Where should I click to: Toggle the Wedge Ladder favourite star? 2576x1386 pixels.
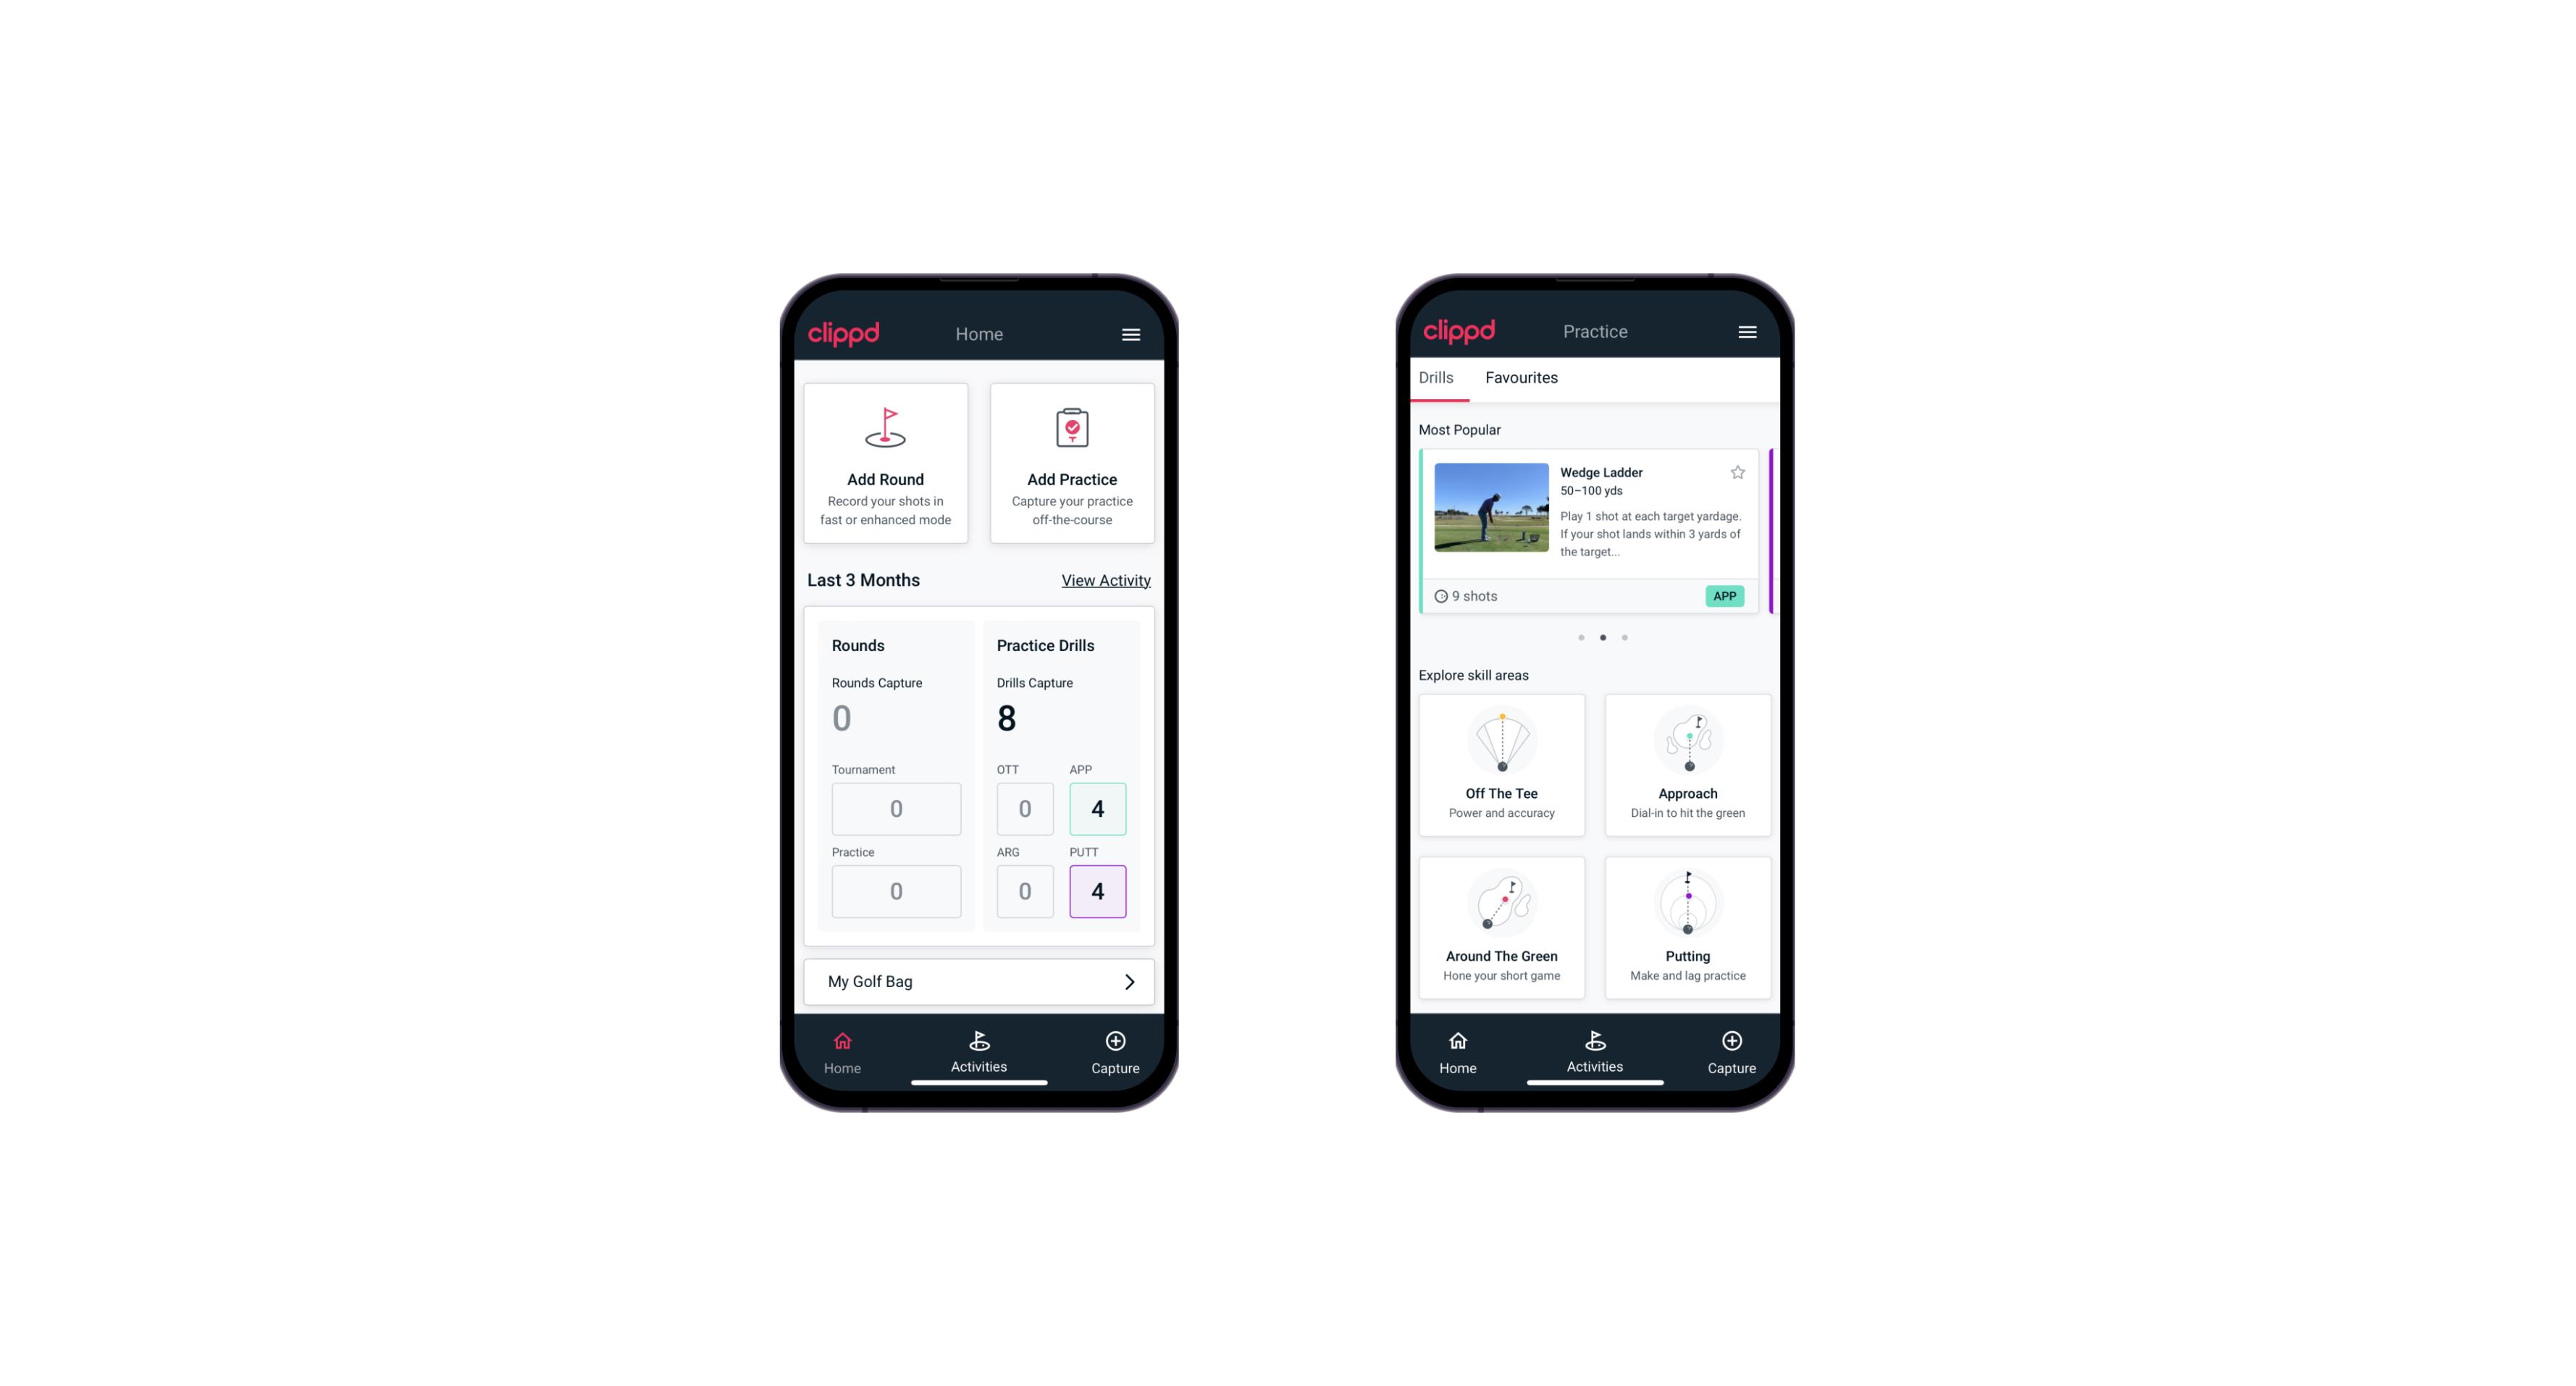(1736, 473)
